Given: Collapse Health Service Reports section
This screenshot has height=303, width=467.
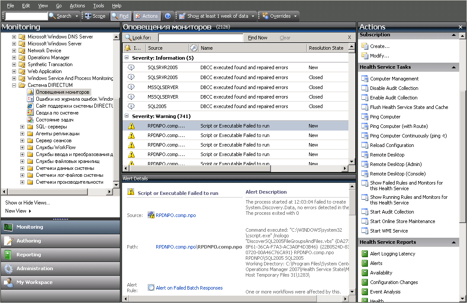Looking at the screenshot, I should click(454, 242).
